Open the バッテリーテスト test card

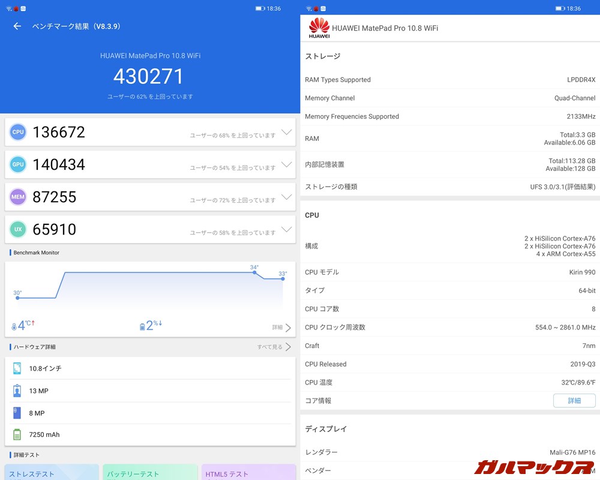(x=149, y=474)
